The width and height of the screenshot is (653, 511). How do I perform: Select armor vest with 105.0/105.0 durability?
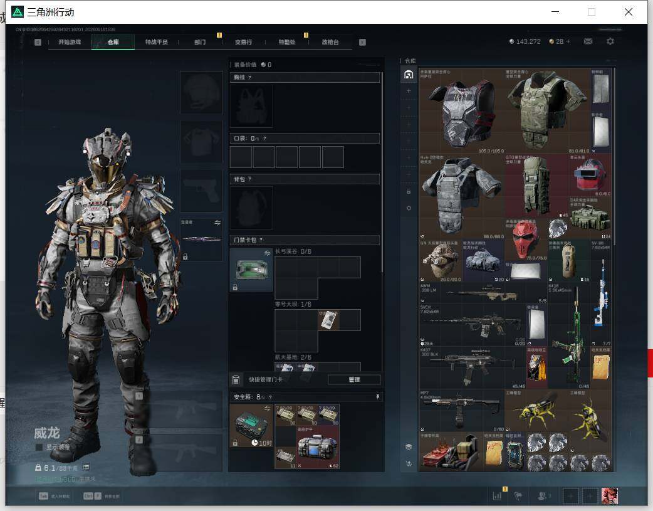[462, 111]
